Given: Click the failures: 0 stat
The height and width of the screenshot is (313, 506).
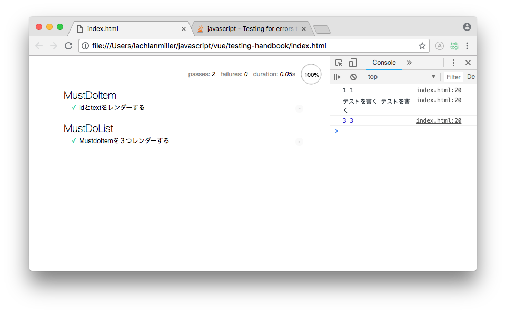Looking at the screenshot, I should coord(234,74).
